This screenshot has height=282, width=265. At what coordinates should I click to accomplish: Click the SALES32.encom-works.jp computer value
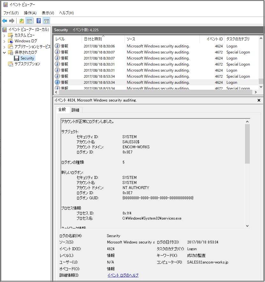click(208, 262)
